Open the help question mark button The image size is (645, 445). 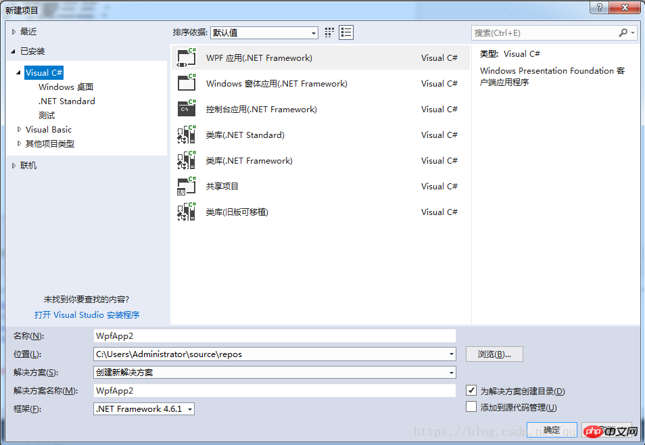click(599, 7)
